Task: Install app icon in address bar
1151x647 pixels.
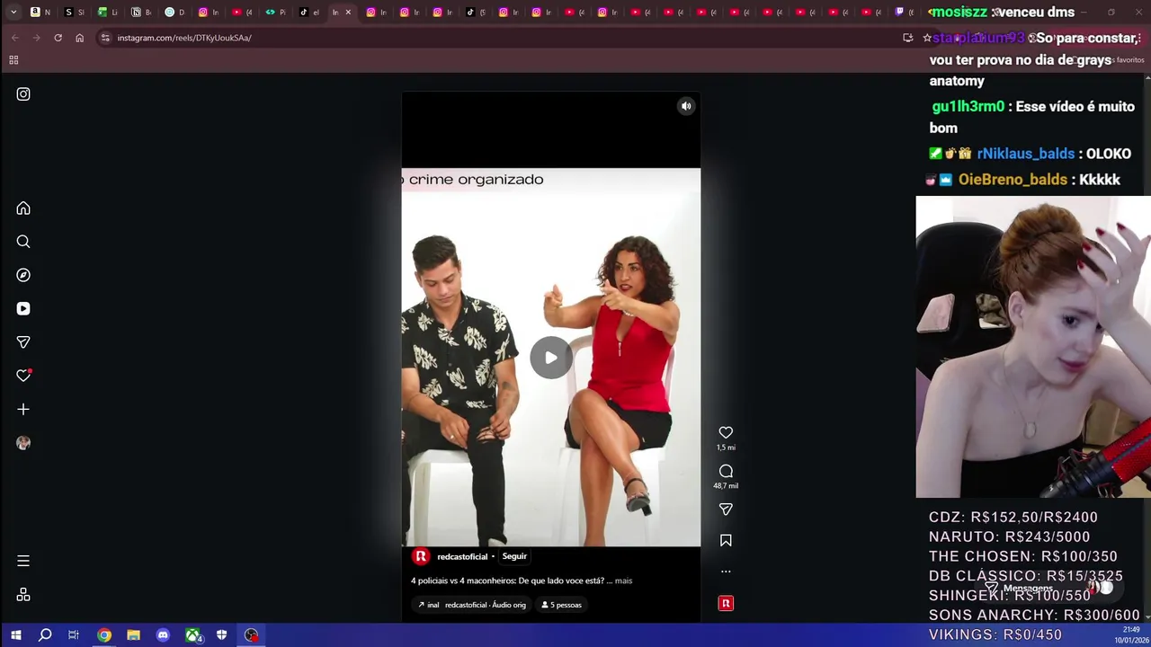Action: (x=907, y=38)
